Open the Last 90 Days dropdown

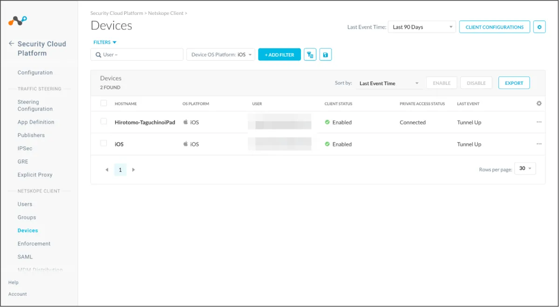(422, 27)
